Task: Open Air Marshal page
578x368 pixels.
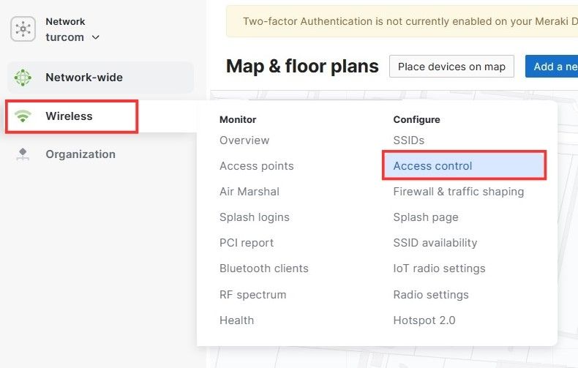Action: (249, 192)
